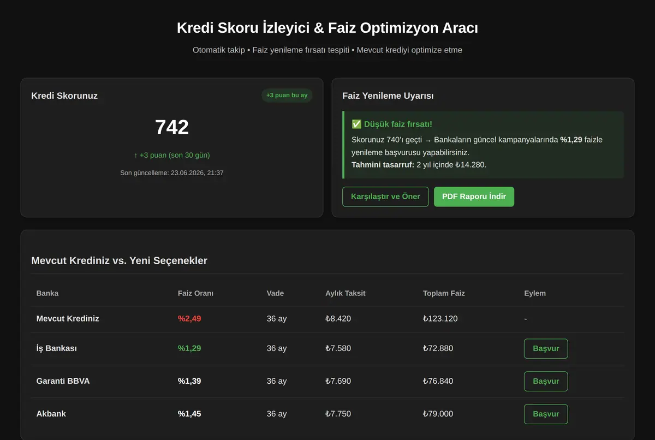
Task: Download report with PDF Raporu İndir
Action: click(x=474, y=197)
